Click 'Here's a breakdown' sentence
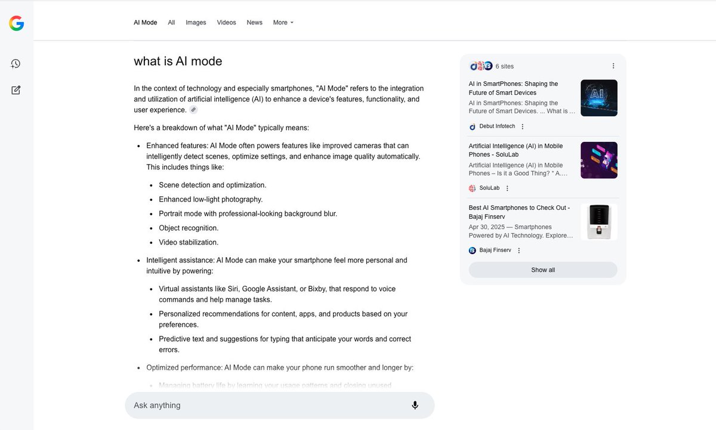 pyautogui.click(x=221, y=128)
